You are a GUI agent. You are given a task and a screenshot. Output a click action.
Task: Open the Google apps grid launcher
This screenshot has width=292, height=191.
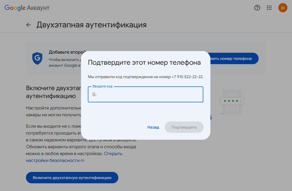[x=269, y=8]
